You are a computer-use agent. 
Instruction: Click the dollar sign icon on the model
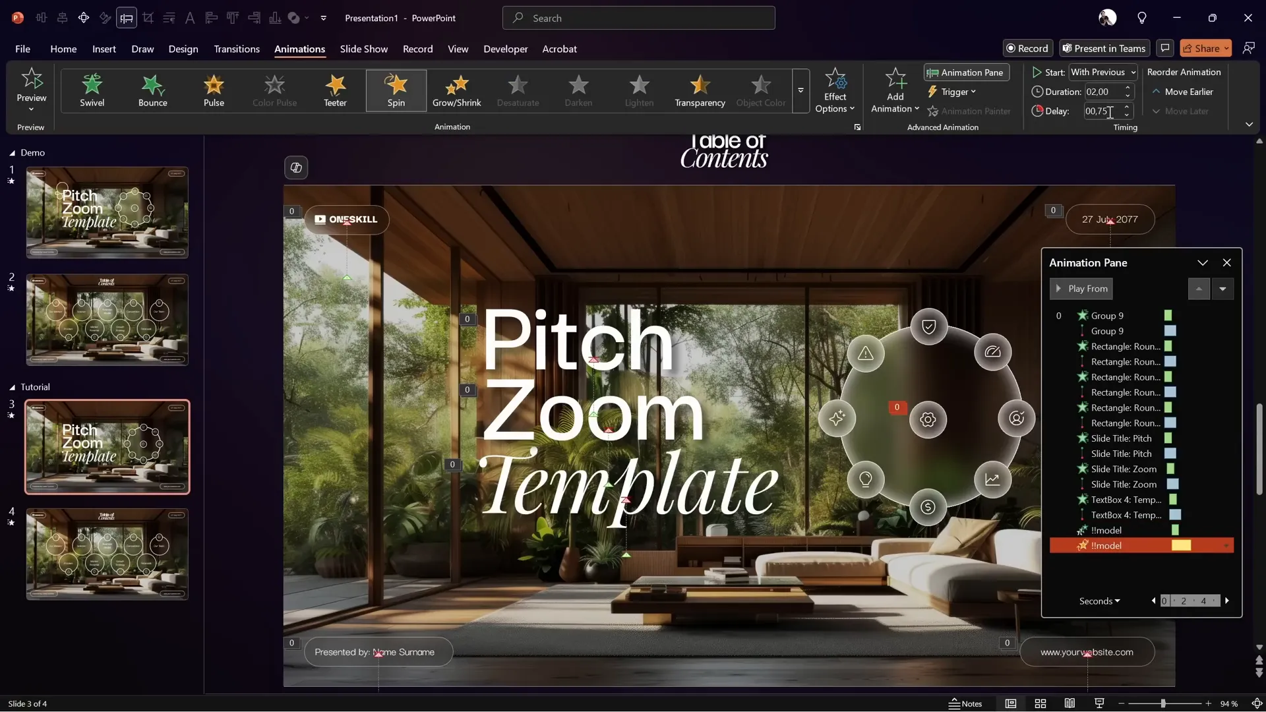[x=928, y=506]
